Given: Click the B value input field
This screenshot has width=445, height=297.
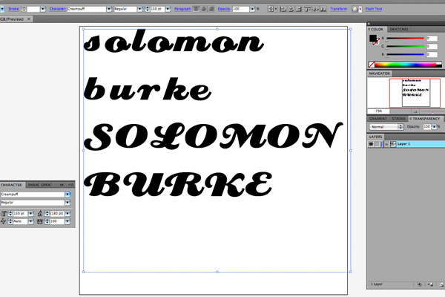Looking at the screenshot, I should pos(432,54).
